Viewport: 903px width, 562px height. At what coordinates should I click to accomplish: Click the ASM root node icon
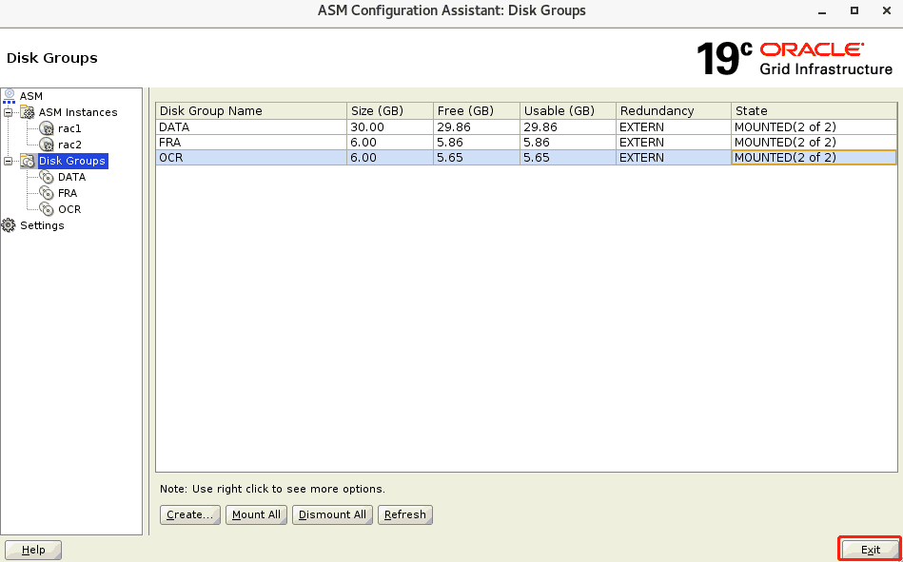tap(10, 96)
